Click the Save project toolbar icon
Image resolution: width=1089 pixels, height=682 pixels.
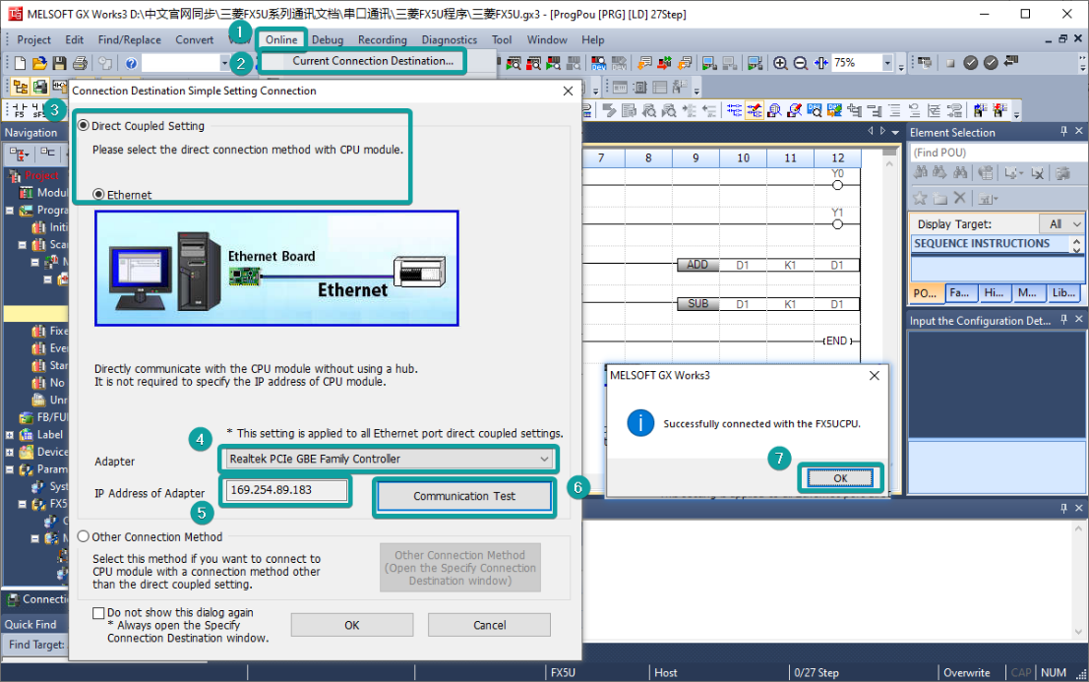point(60,63)
